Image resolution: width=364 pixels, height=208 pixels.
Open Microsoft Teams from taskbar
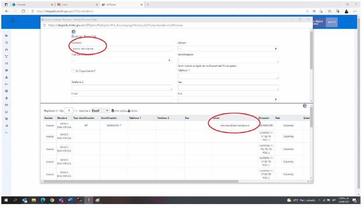coord(61,200)
